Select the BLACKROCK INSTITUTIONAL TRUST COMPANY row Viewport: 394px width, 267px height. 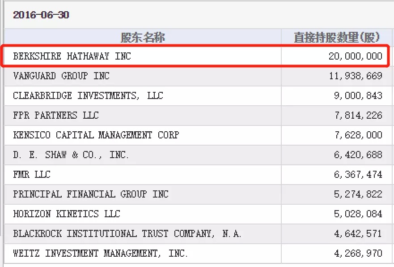point(198,233)
